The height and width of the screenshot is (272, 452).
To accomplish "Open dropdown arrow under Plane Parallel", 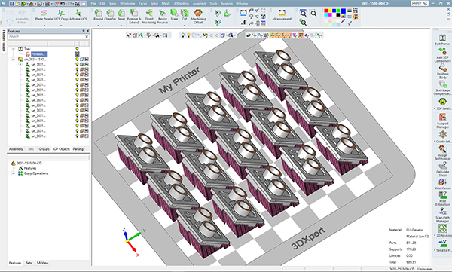I will [44, 26].
